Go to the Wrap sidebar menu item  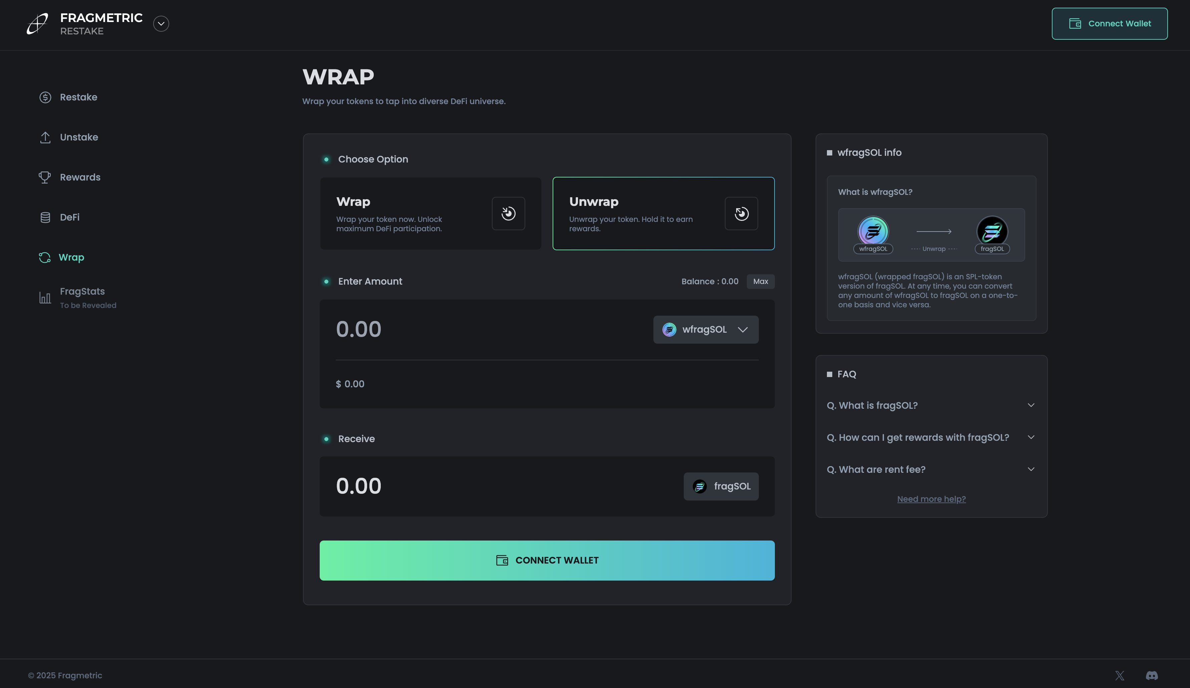point(71,257)
